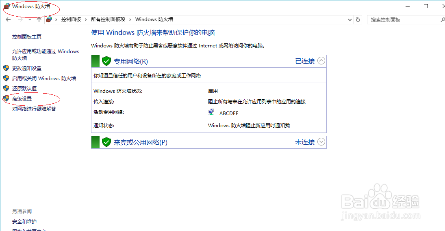Open 高级设置 link
This screenshot has width=445, height=231.
click(x=22, y=99)
